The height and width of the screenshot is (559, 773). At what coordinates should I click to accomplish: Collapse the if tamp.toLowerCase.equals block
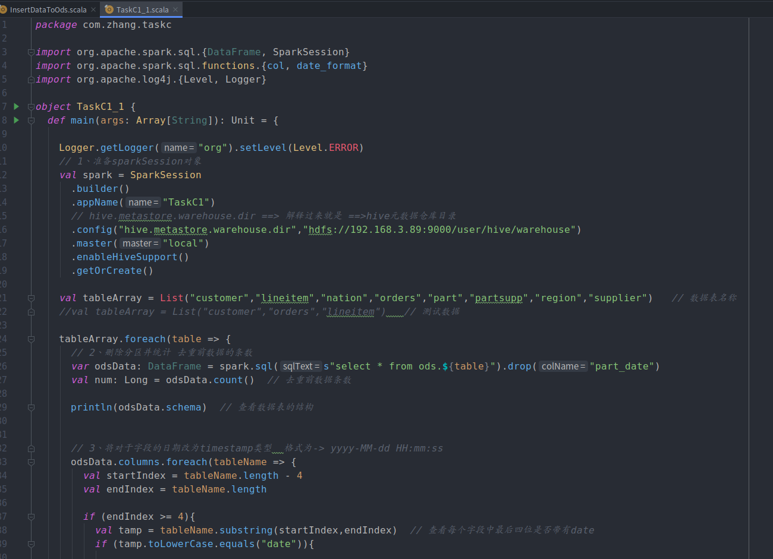(x=31, y=544)
